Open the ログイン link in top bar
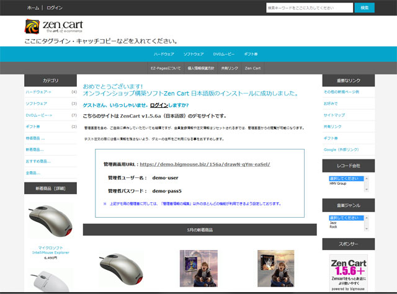Viewport: 397px width, 294px height. [x=55, y=8]
